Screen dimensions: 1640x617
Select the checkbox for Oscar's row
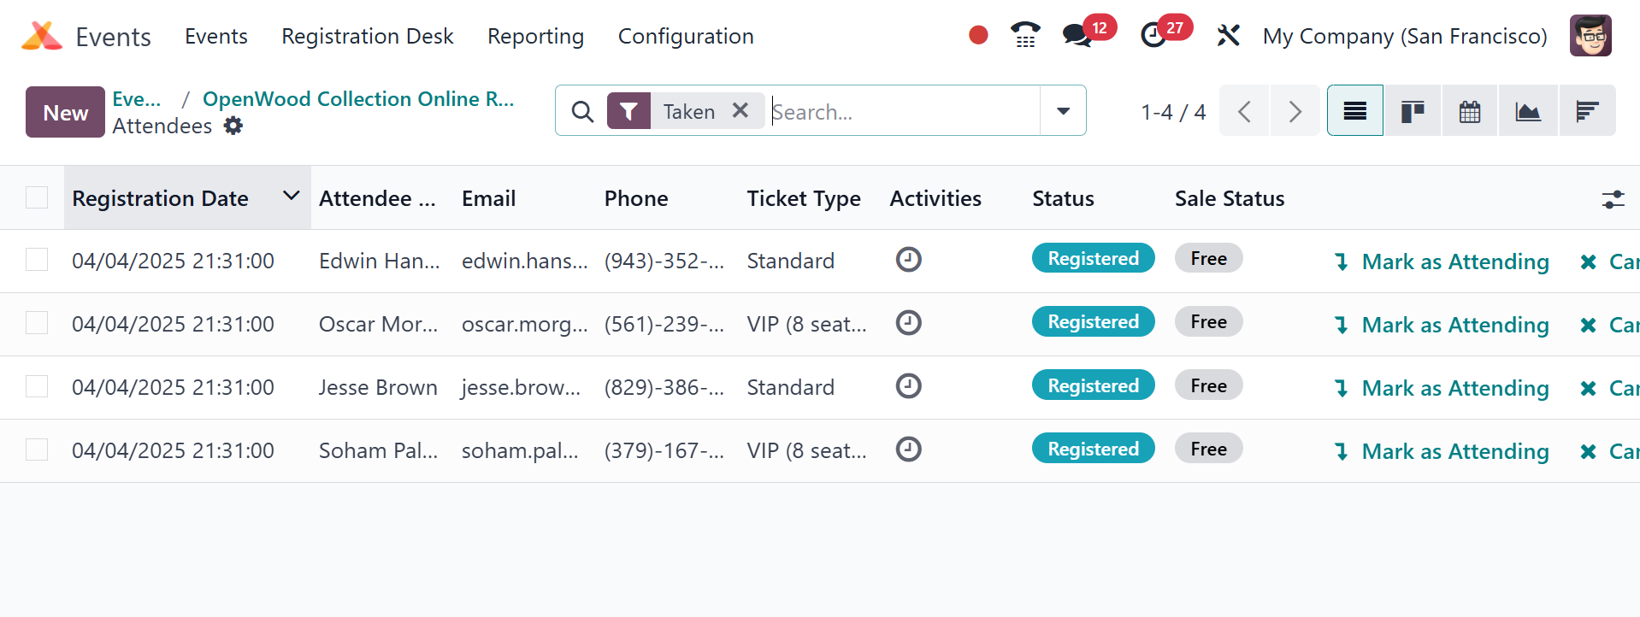37,323
